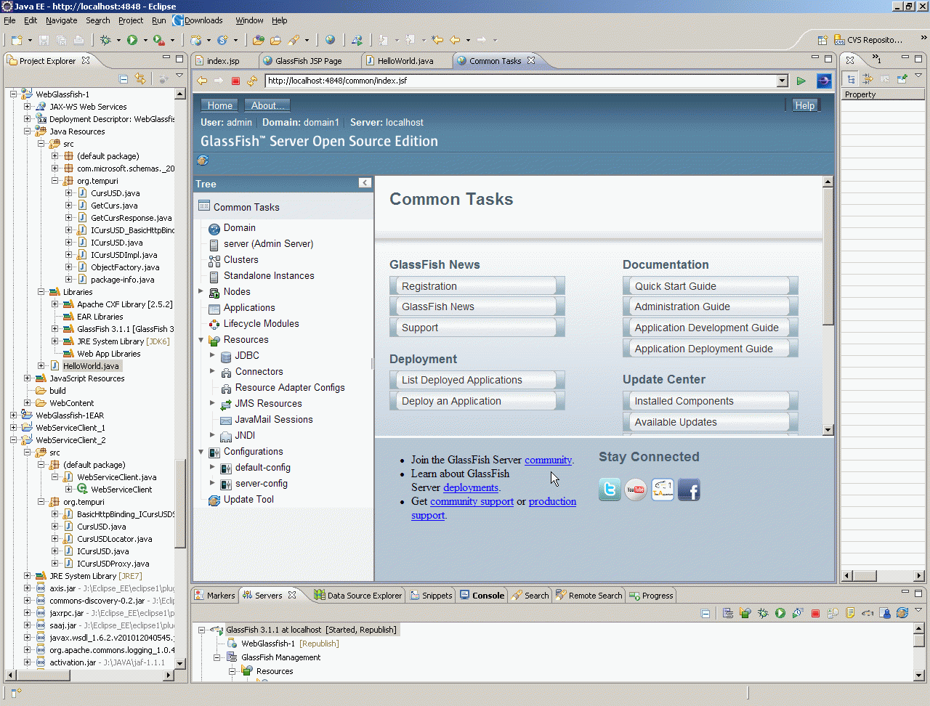Open the Registration button under GlassFish News
The width and height of the screenshot is (930, 706).
[x=477, y=286]
